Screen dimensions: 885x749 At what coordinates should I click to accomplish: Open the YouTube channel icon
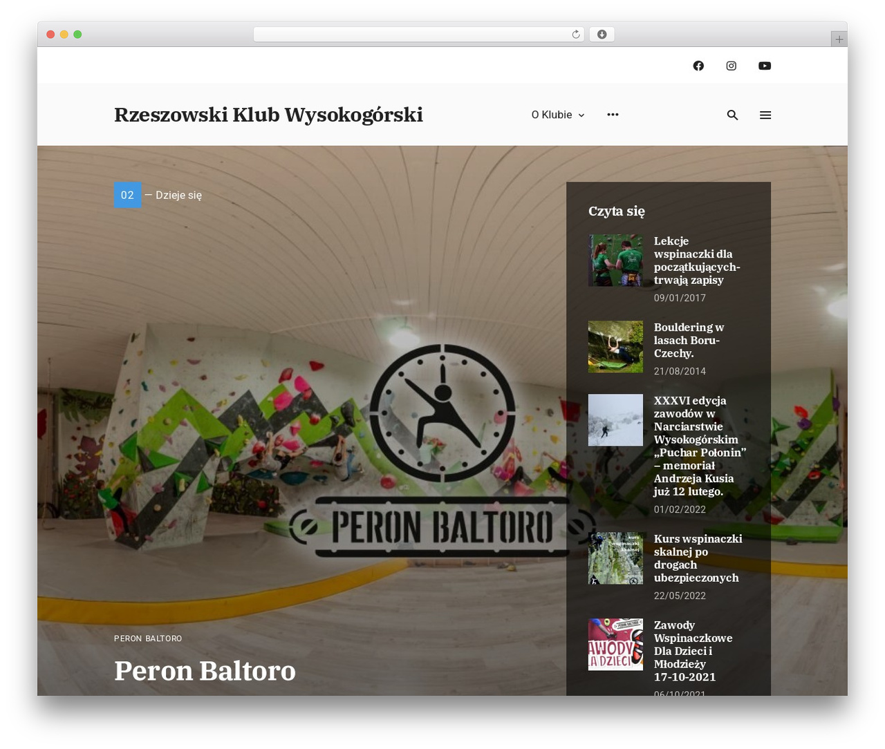pyautogui.click(x=765, y=66)
